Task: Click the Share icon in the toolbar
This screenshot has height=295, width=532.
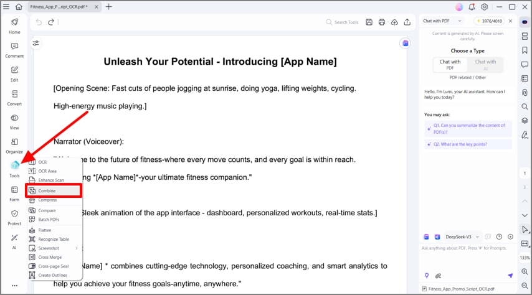Action: coord(407,22)
